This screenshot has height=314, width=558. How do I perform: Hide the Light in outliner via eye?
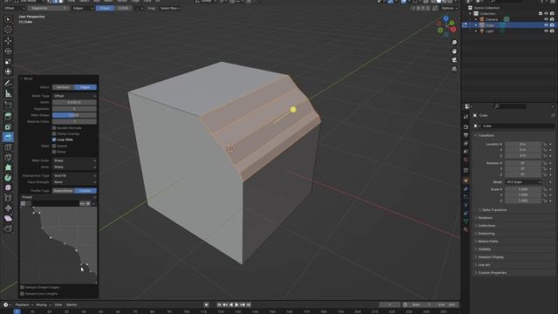(546, 31)
